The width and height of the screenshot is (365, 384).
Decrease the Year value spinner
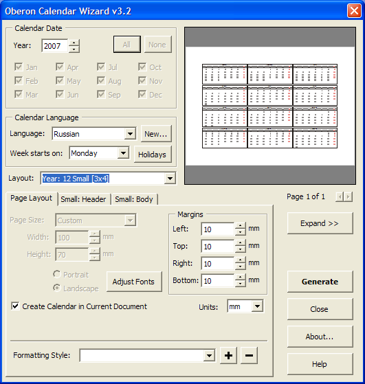74,49
